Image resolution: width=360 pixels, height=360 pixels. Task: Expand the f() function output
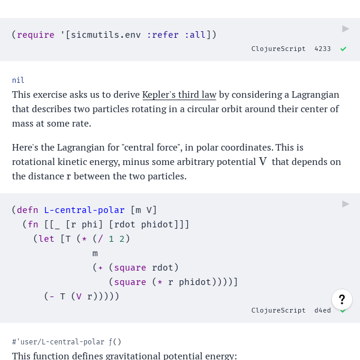[x=115, y=342]
